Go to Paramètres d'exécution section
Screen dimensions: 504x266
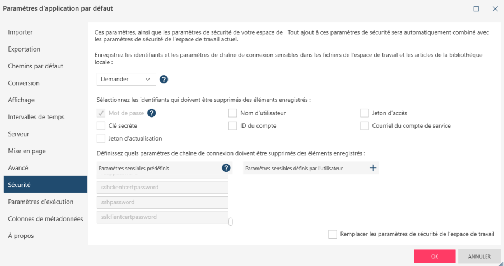pyautogui.click(x=41, y=202)
